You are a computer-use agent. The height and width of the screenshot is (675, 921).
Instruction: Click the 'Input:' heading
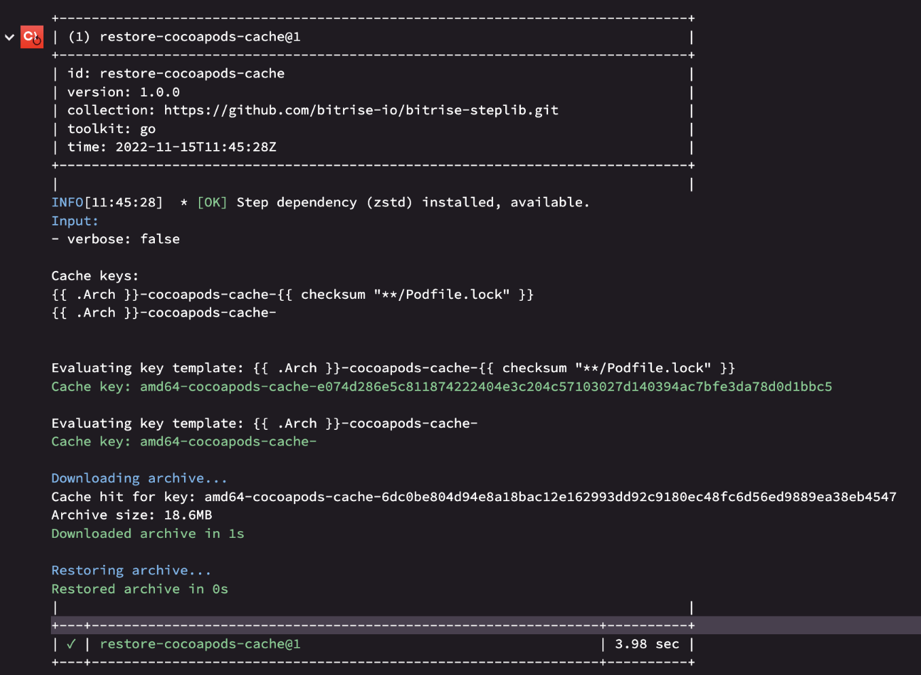point(75,221)
